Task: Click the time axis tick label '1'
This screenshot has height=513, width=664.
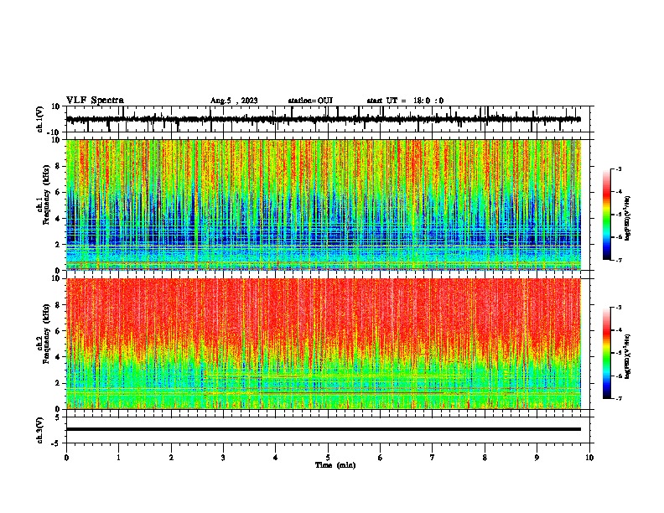Action: click(118, 458)
